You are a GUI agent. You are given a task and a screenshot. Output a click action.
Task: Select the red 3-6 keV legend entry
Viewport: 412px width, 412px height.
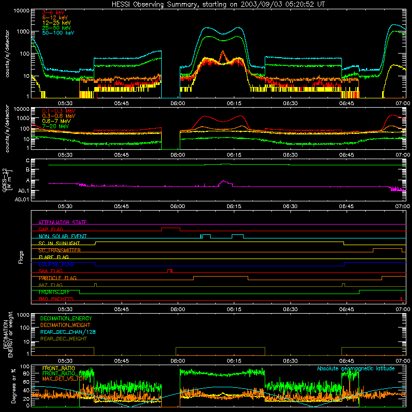tap(53, 12)
